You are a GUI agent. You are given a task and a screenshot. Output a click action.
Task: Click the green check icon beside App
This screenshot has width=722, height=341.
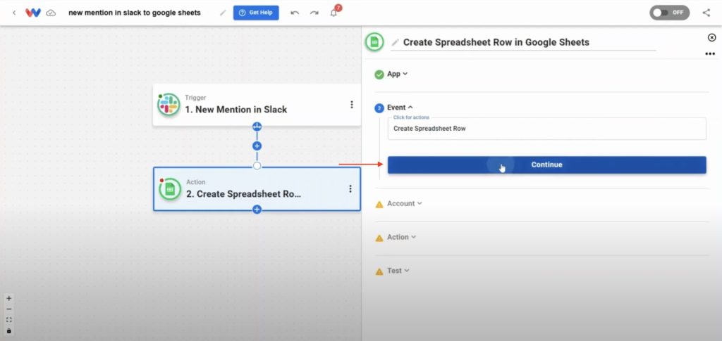pos(379,75)
